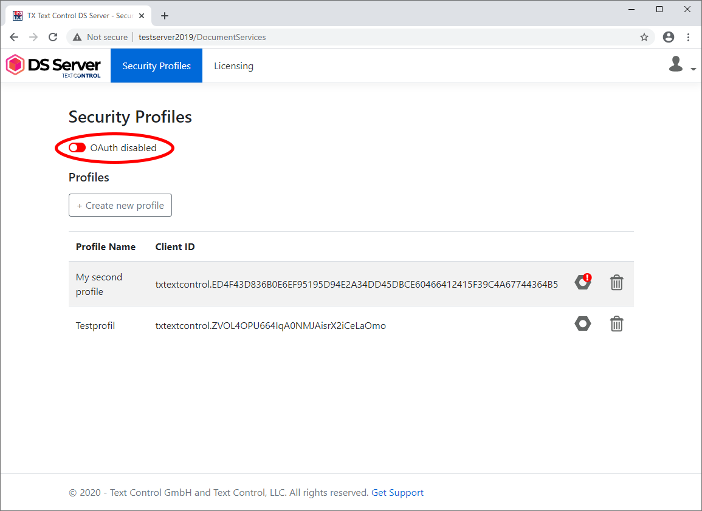Open Chrome three-dot menu

click(688, 37)
